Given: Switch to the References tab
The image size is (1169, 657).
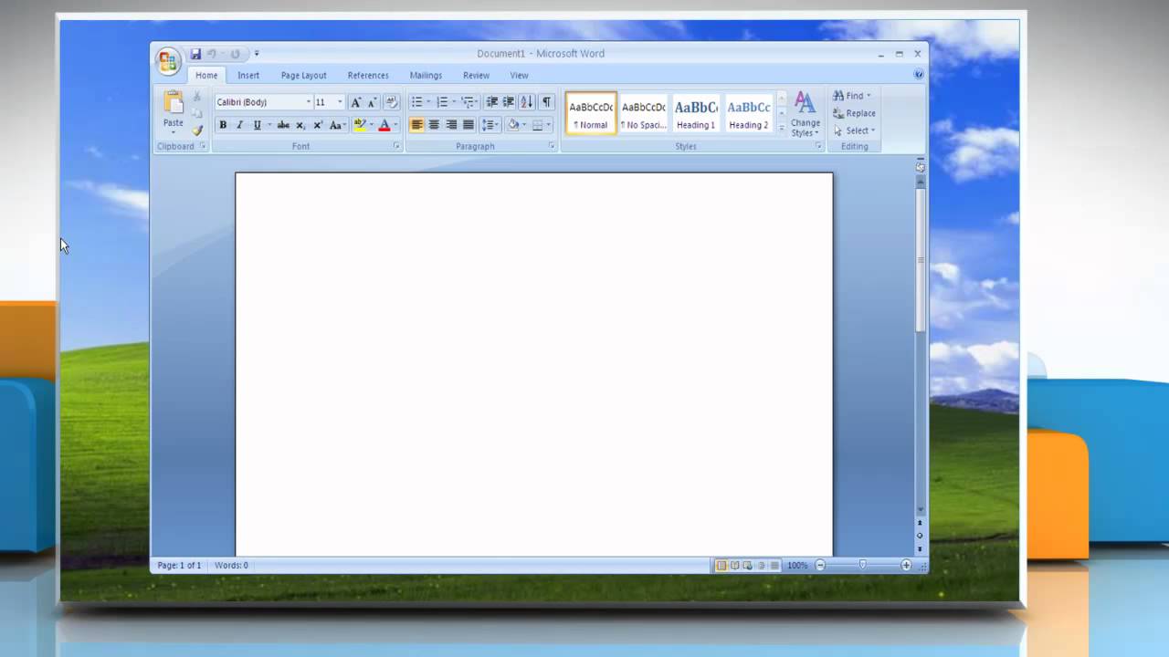Looking at the screenshot, I should coord(368,76).
